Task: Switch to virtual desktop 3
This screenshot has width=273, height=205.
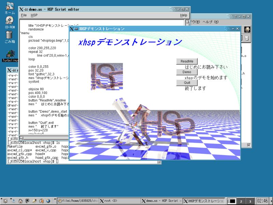Action: pos(250,201)
